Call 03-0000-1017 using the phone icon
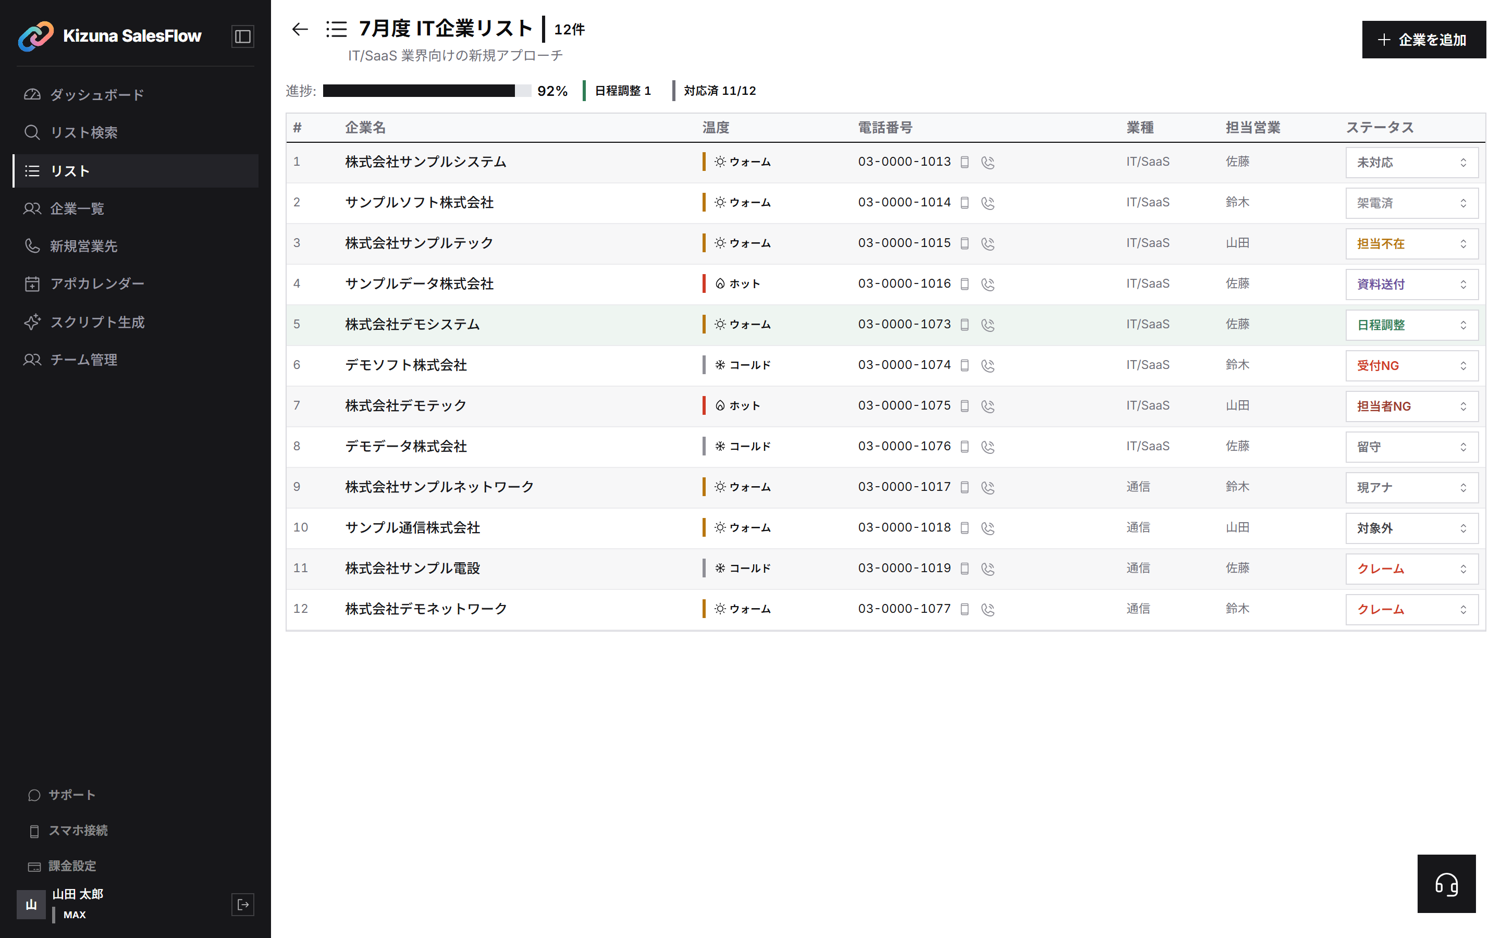Image resolution: width=1501 pixels, height=938 pixels. click(x=988, y=487)
